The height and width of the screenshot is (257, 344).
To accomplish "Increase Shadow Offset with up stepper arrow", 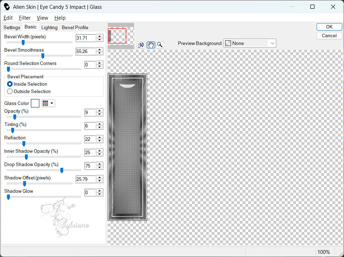I will [100, 177].
